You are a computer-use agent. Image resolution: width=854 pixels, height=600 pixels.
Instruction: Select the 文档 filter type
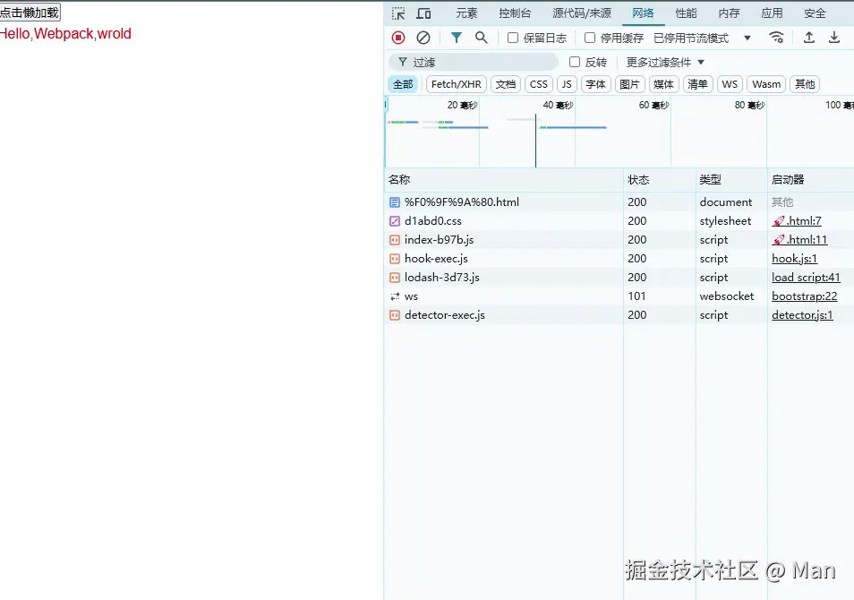506,84
